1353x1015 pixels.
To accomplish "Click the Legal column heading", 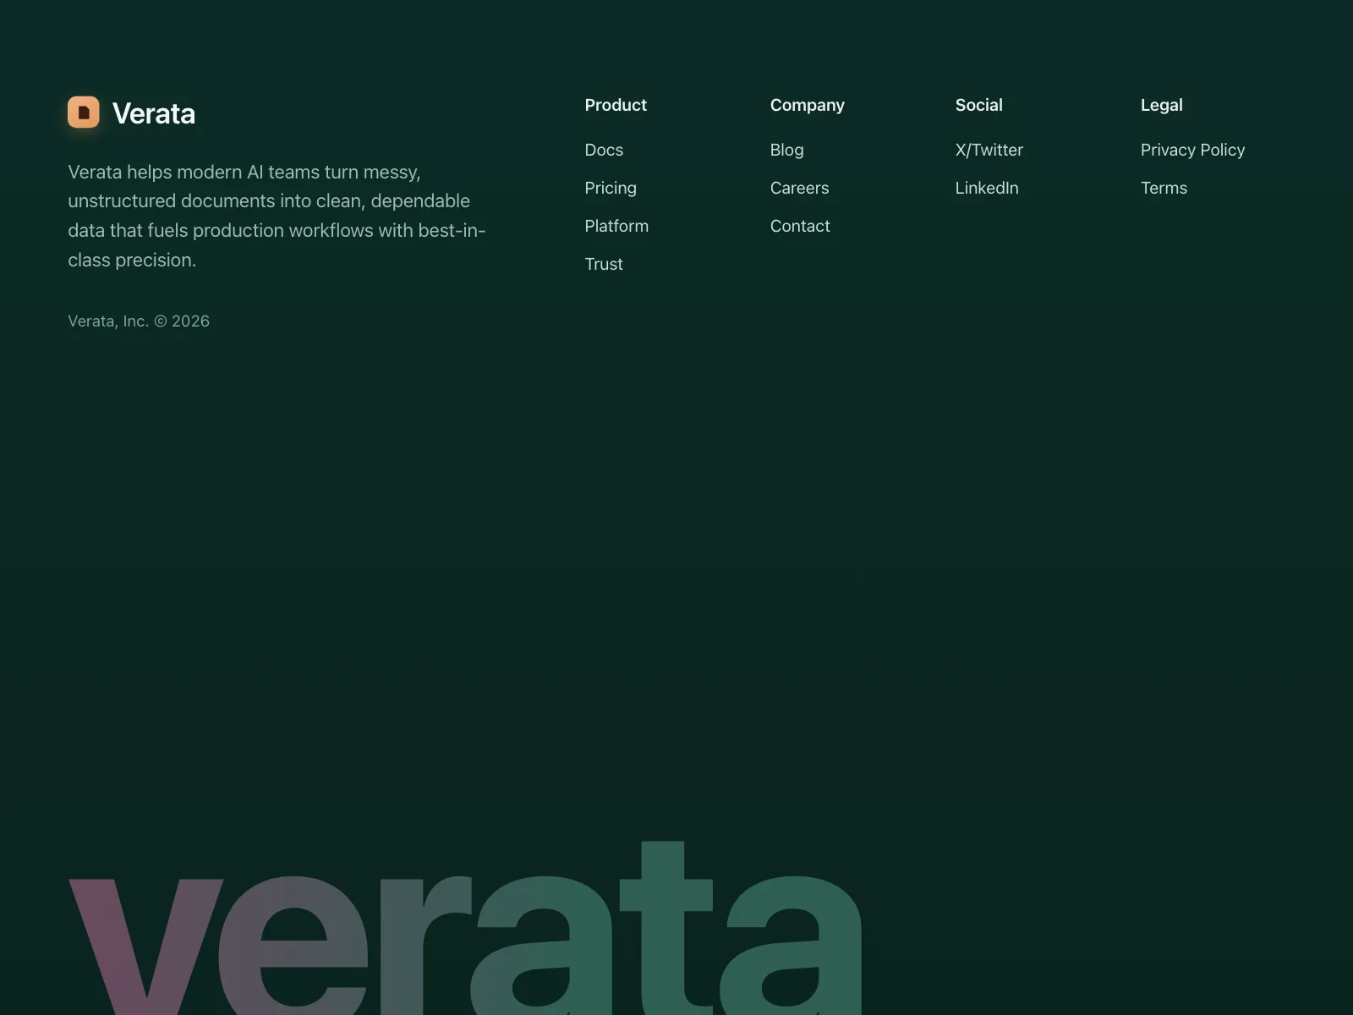I will coord(1162,105).
